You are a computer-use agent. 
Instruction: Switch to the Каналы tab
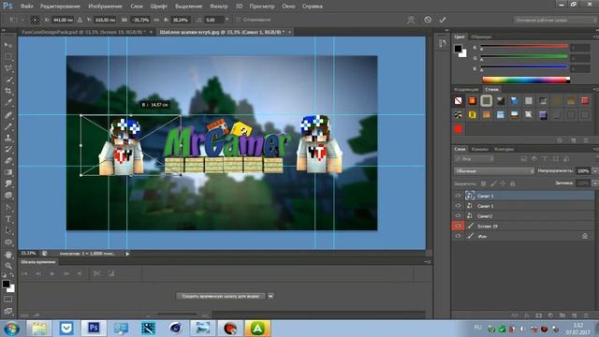(x=479, y=149)
